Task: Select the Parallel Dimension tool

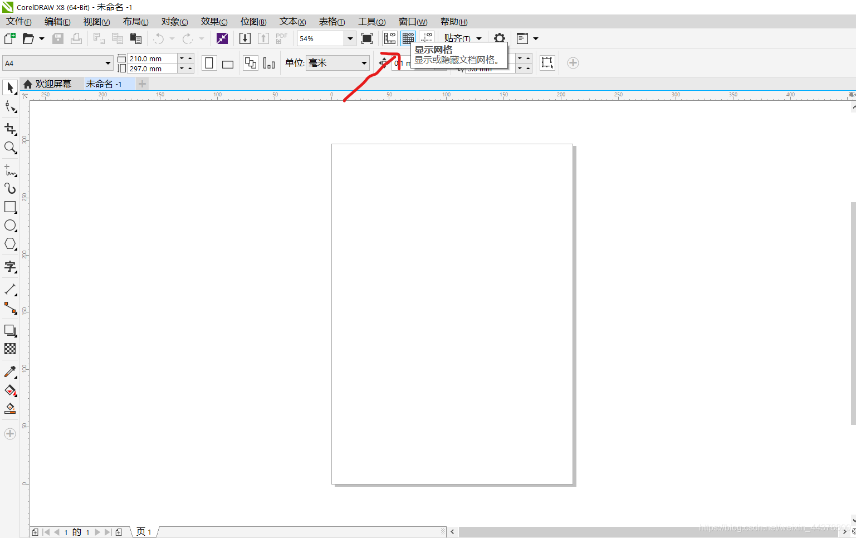Action: tap(10, 290)
